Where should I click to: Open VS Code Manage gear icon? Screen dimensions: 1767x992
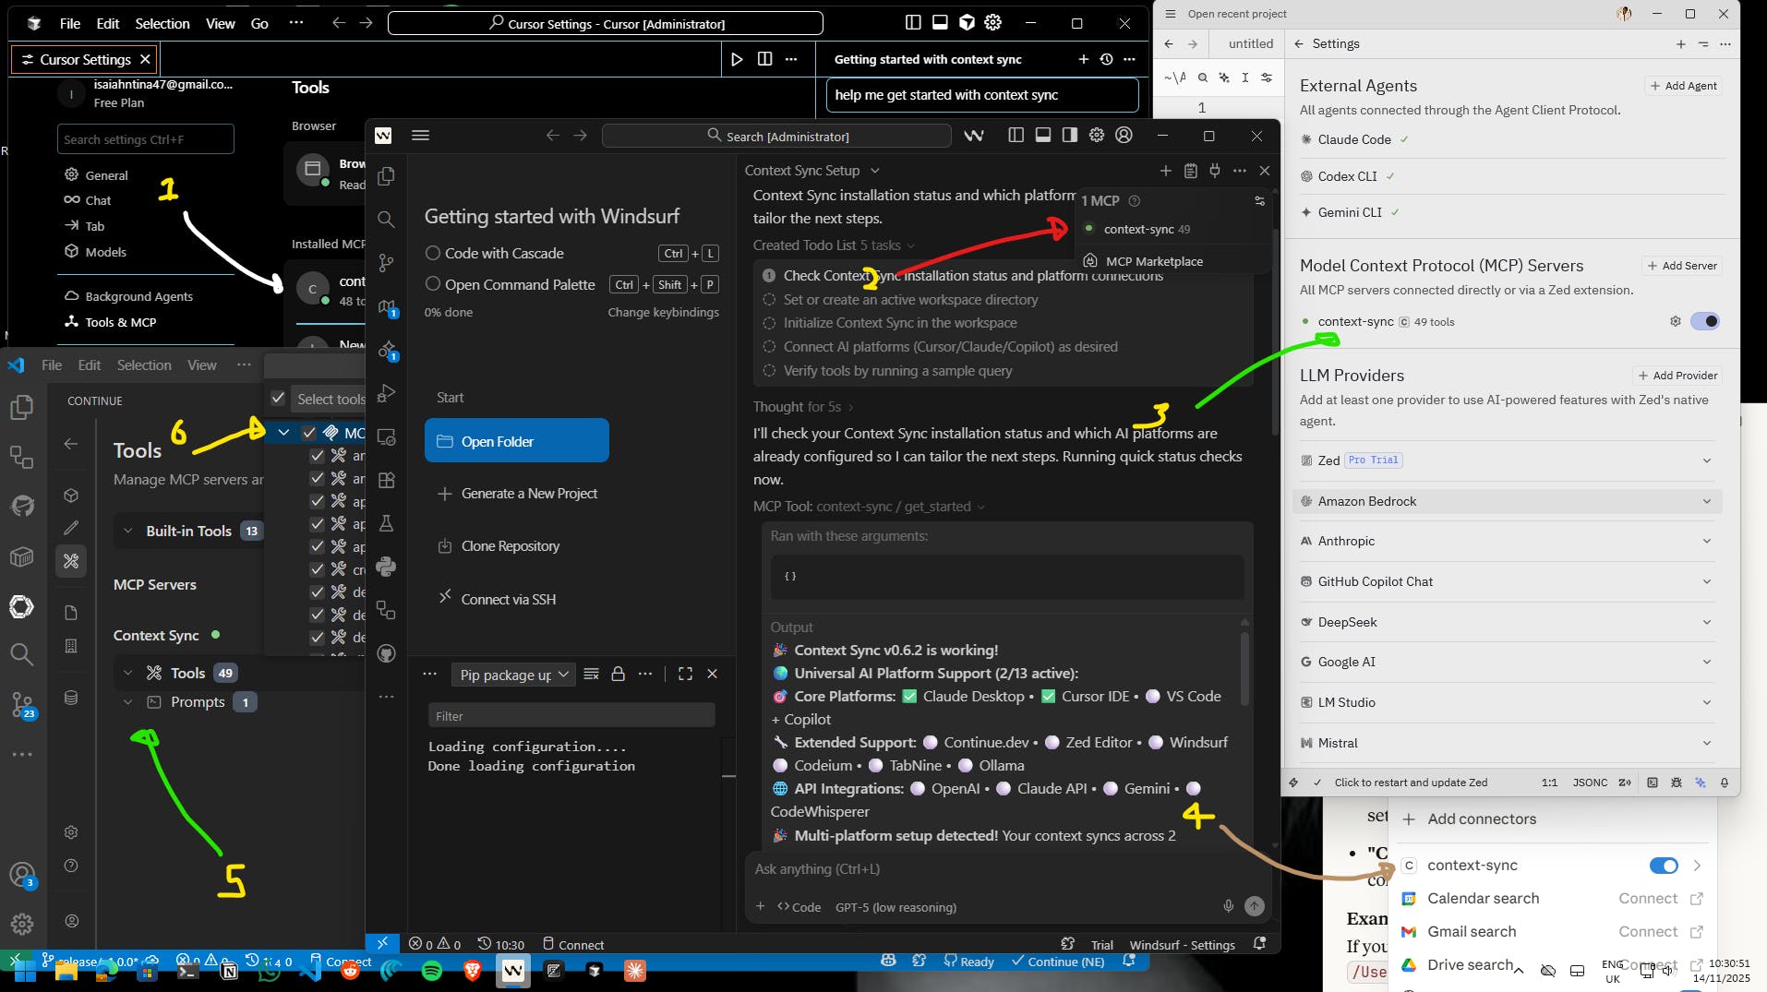click(x=22, y=923)
